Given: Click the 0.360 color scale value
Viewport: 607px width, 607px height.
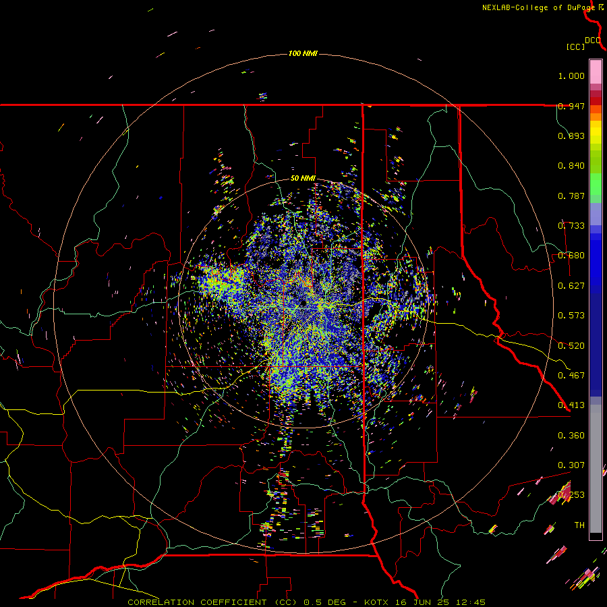Looking at the screenshot, I should point(571,436).
